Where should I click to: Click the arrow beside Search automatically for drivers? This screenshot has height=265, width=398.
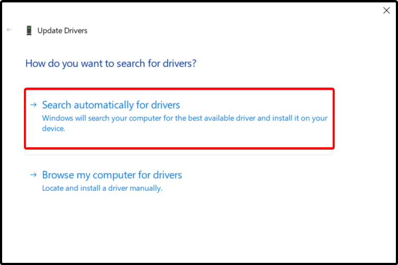coord(33,105)
